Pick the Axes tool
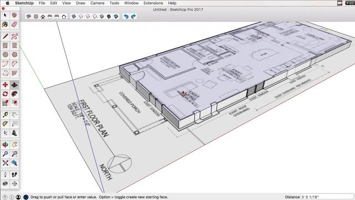355x200 pixels. pos(5,133)
